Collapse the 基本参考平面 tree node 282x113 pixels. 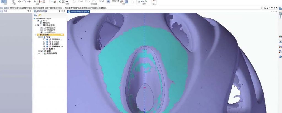36,25
